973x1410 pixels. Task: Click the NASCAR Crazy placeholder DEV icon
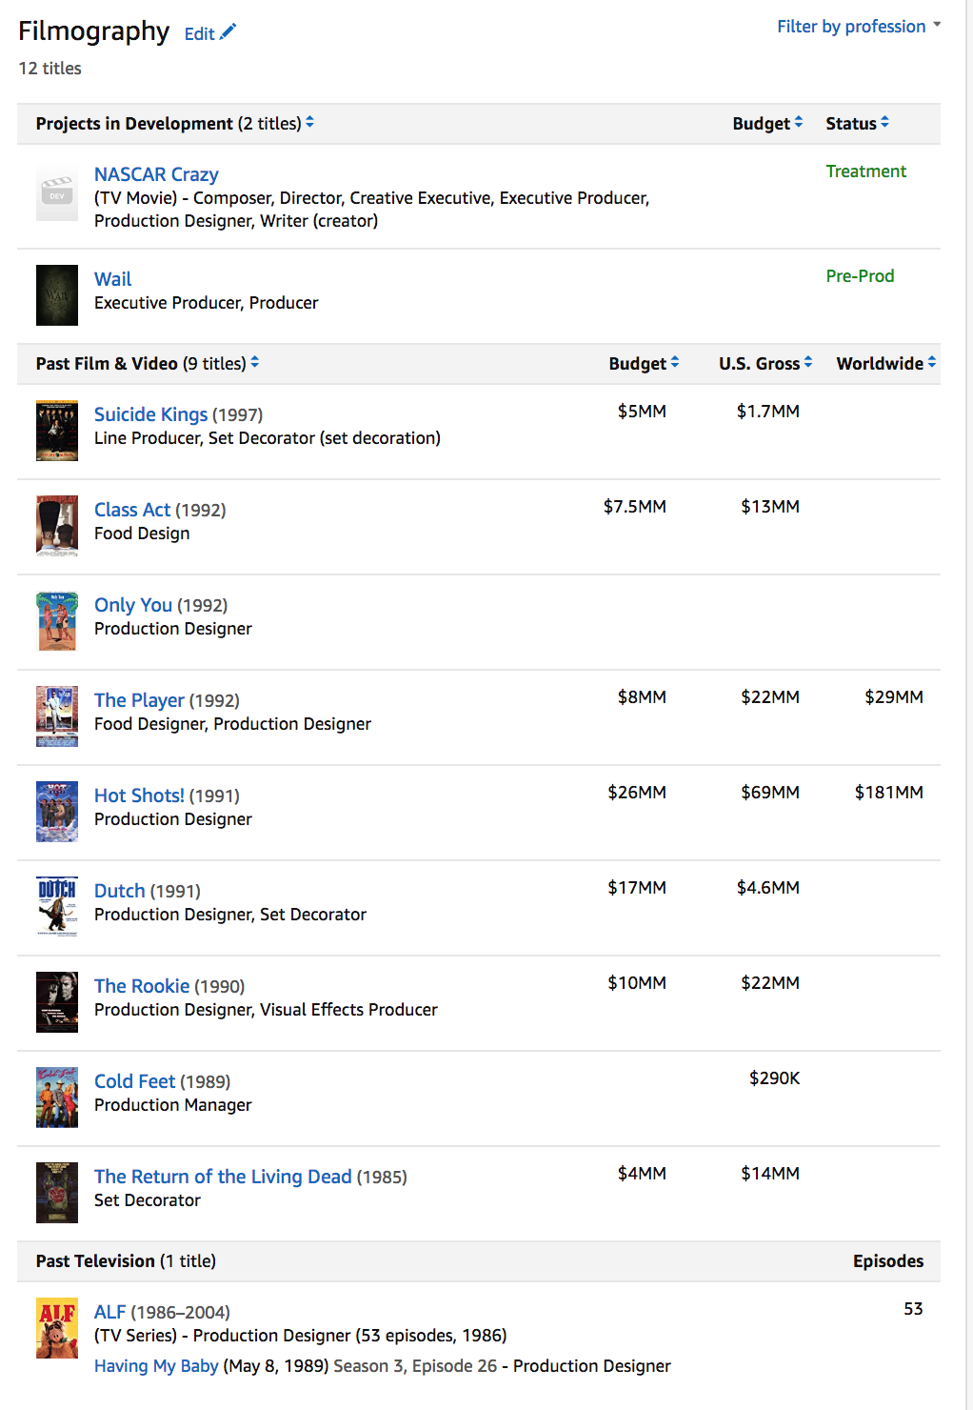[57, 194]
